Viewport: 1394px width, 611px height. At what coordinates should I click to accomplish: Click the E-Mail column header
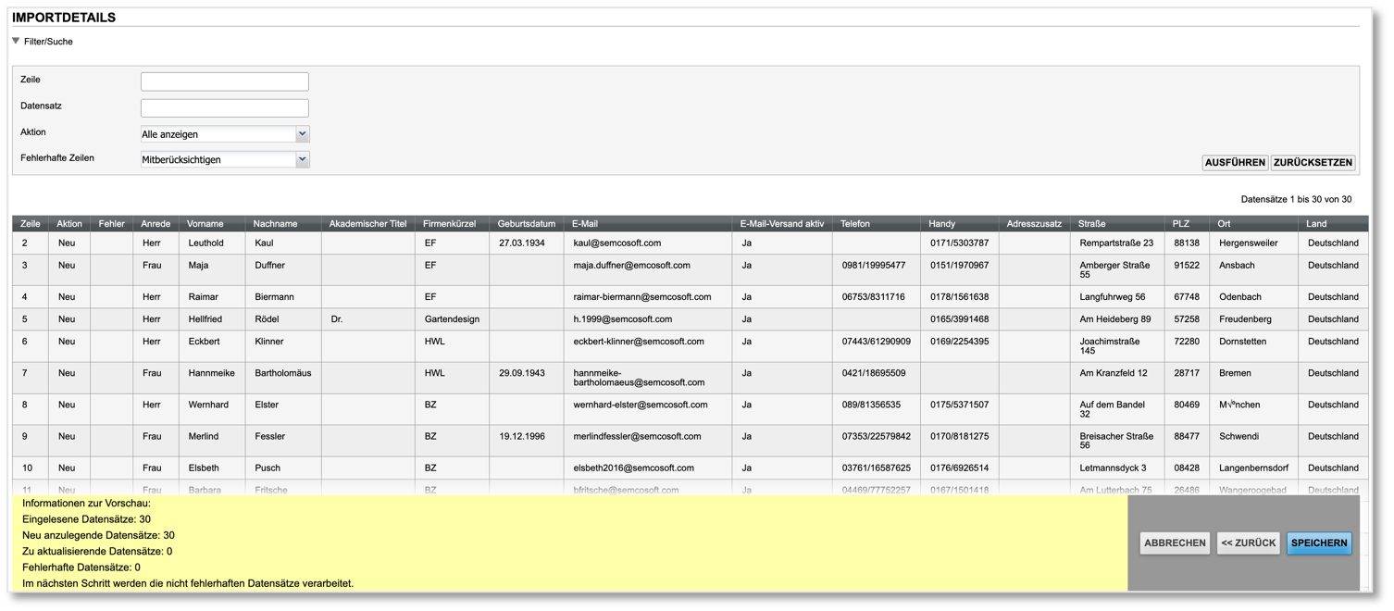pos(585,224)
